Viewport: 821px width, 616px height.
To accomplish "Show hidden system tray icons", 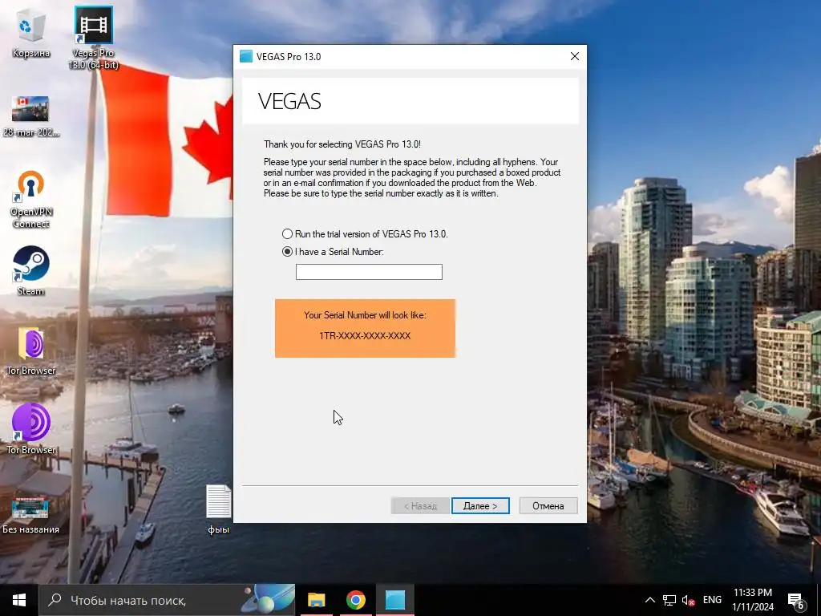I will (x=649, y=600).
